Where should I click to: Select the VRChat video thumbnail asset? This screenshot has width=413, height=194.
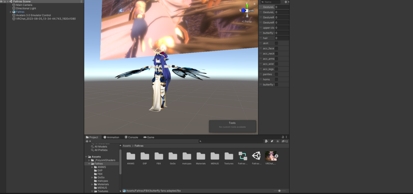(271, 156)
